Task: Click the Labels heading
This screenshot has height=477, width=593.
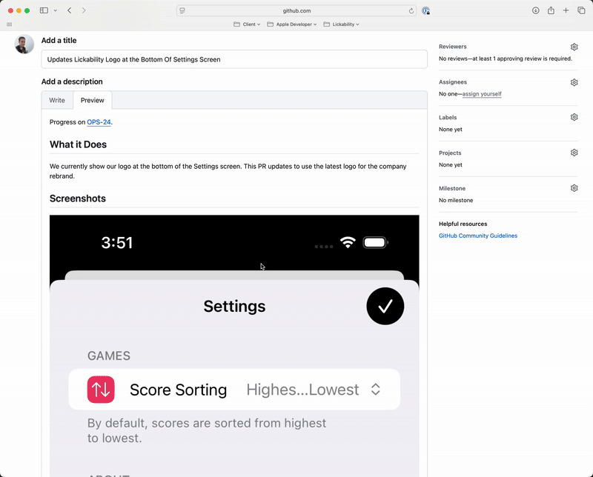Action: coord(448,117)
